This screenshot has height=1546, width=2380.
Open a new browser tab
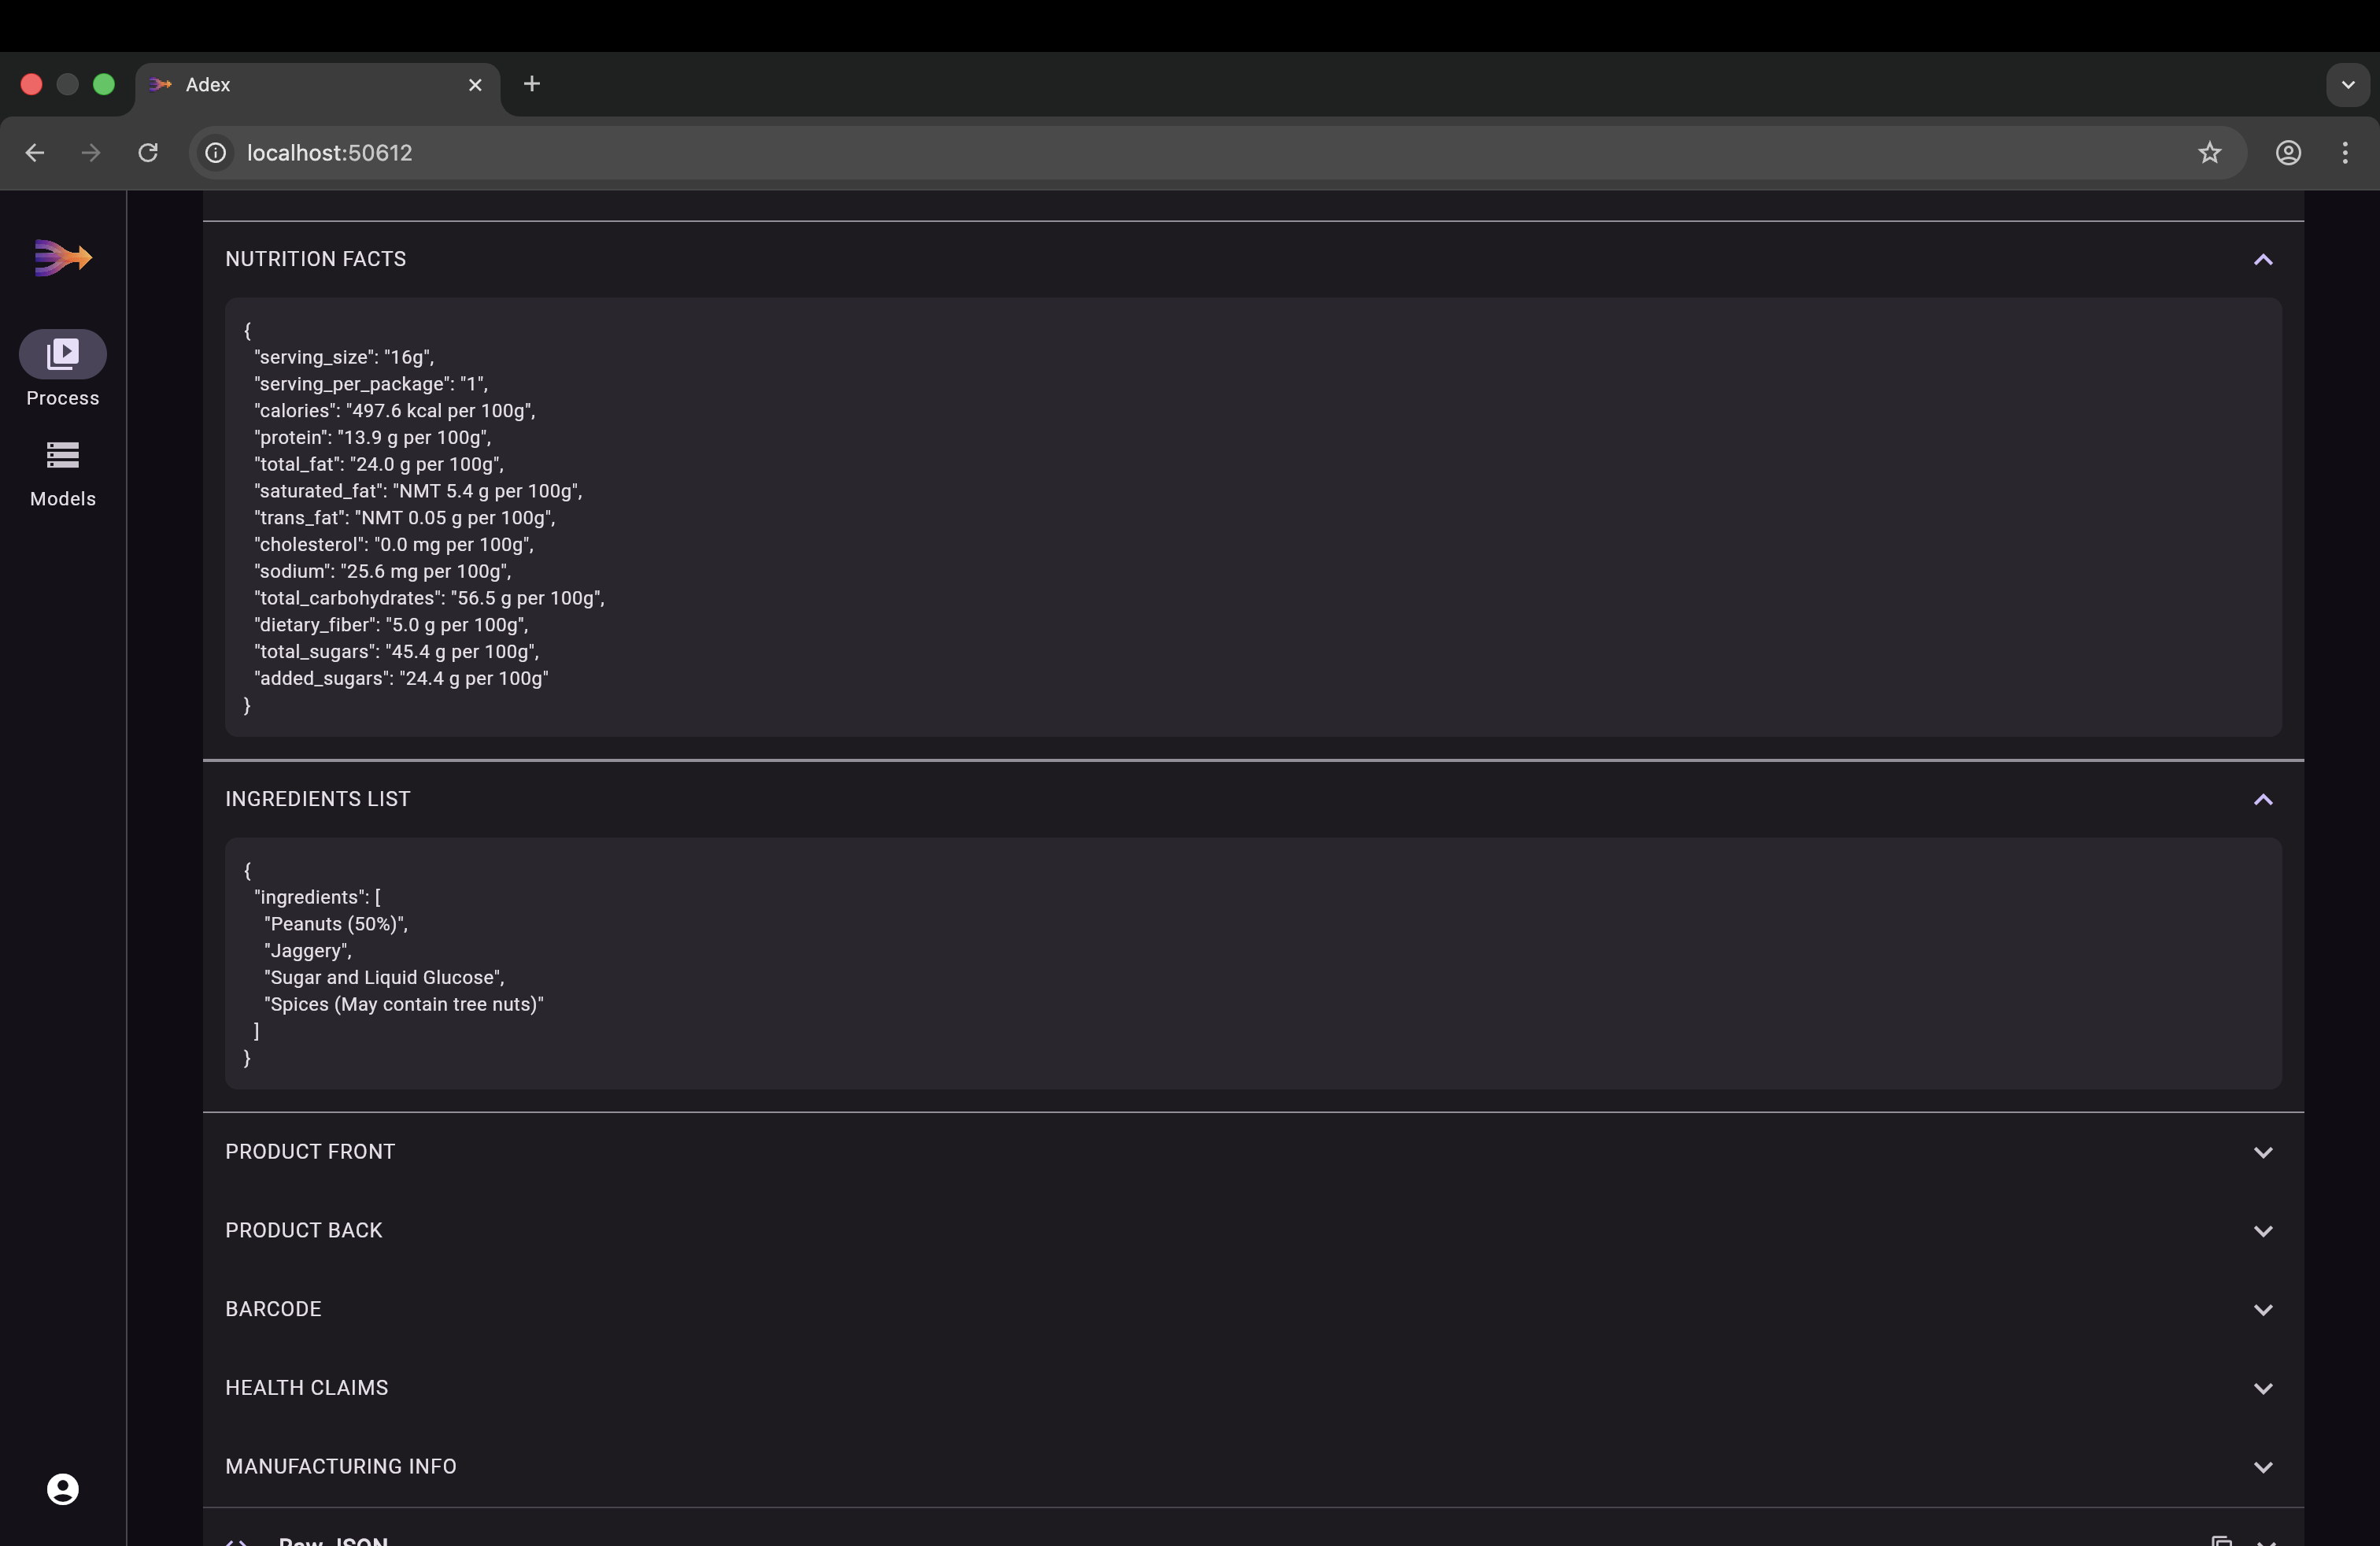click(x=532, y=84)
